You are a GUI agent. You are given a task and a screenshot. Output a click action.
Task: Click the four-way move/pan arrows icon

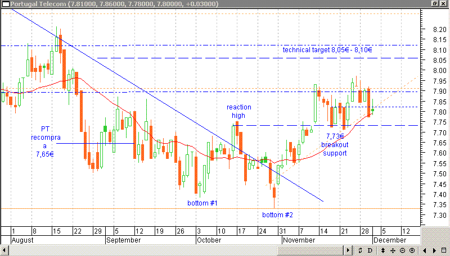[x=393, y=250]
